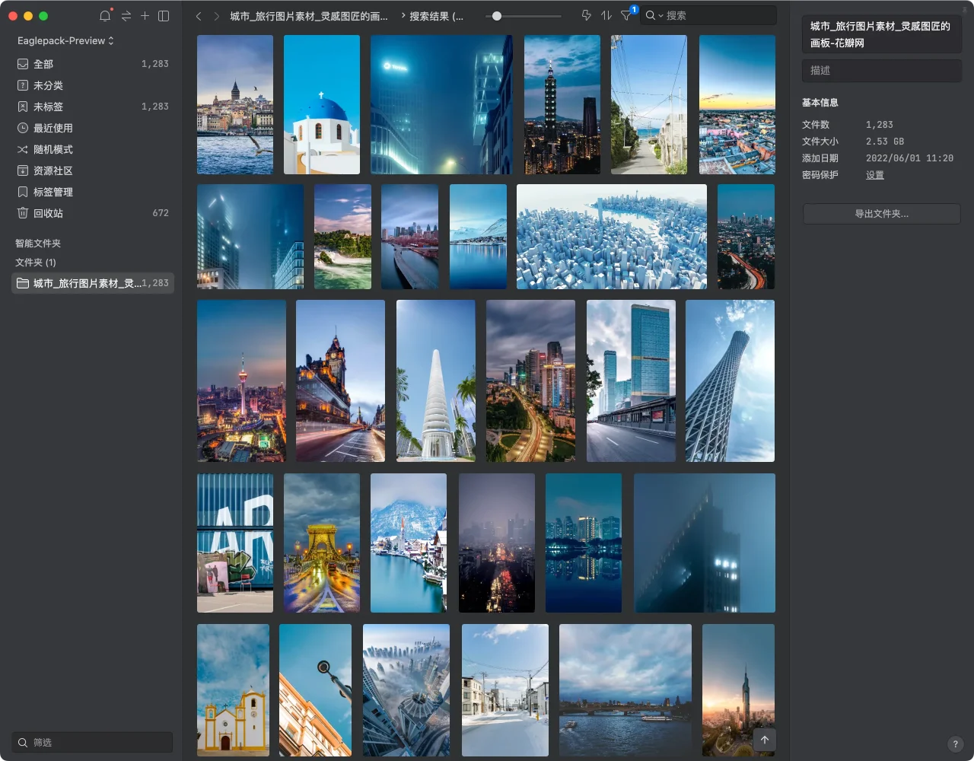The height and width of the screenshot is (761, 974).
Task: Go back with the left chevron
Action: [x=199, y=16]
